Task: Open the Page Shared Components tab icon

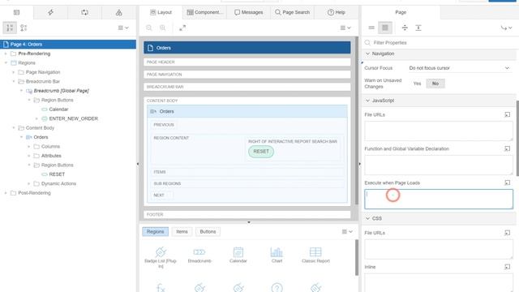Action: point(119,13)
